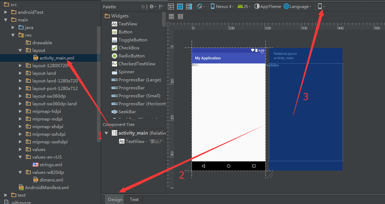Select ToggleButton widget in Palette

tap(133, 40)
